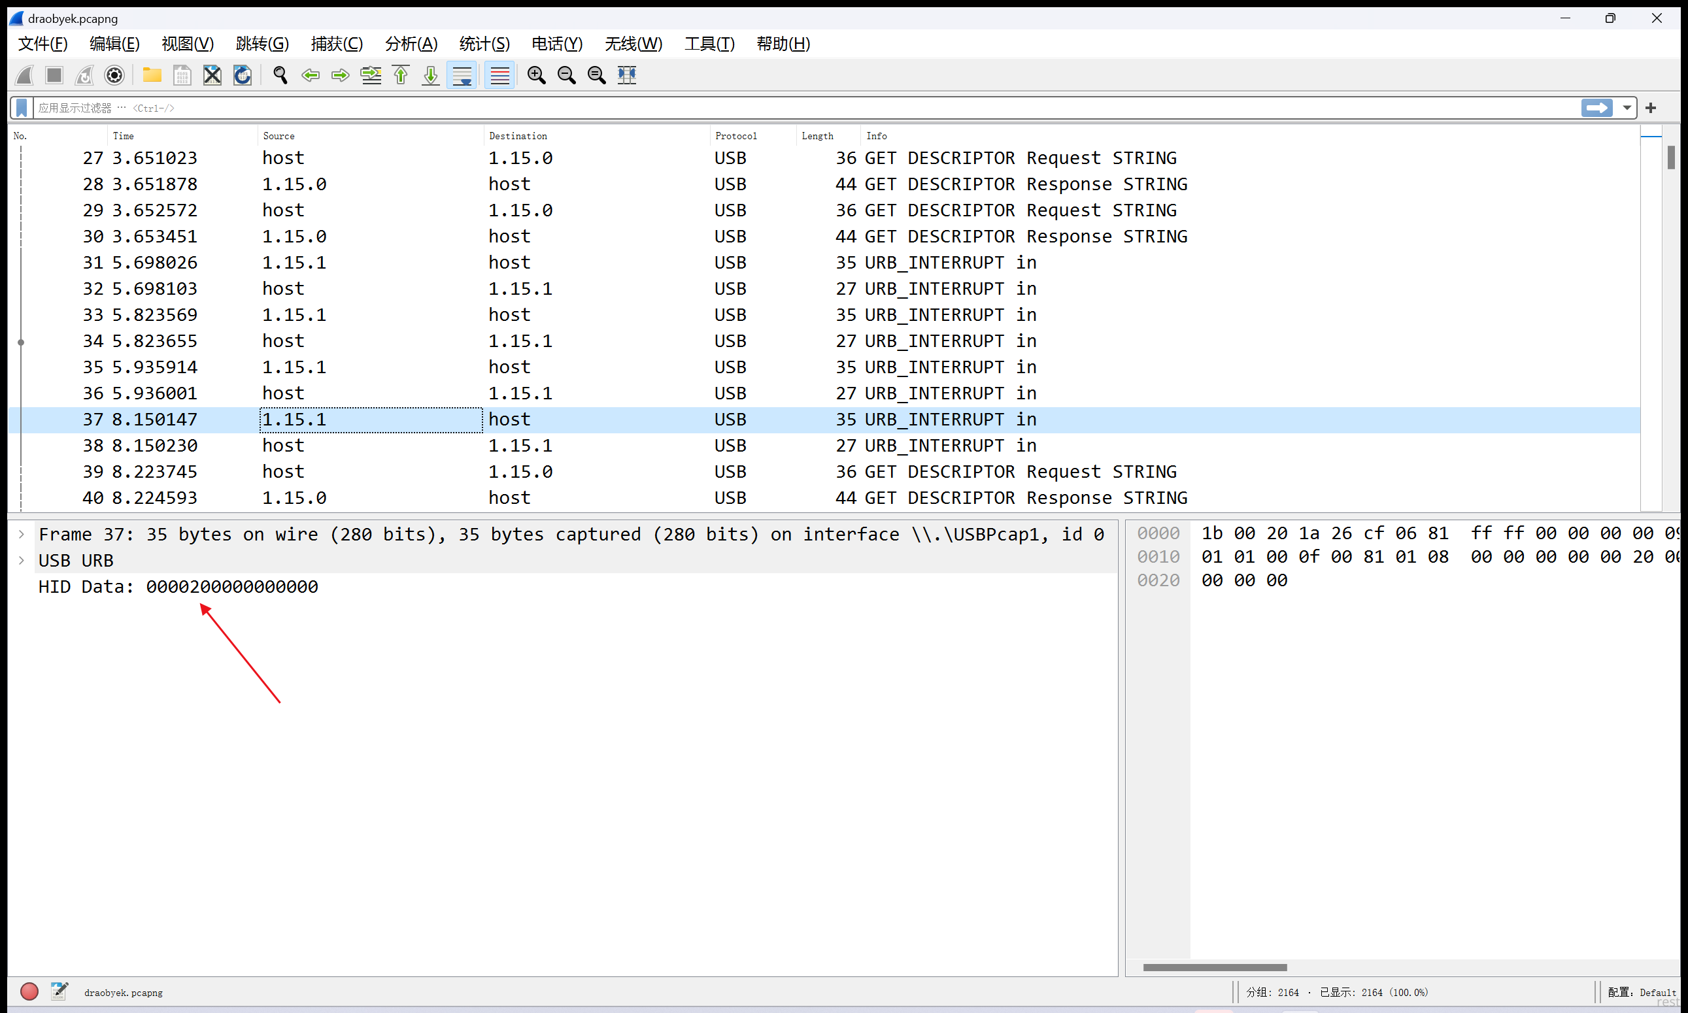Open capture options gear icon

[114, 75]
